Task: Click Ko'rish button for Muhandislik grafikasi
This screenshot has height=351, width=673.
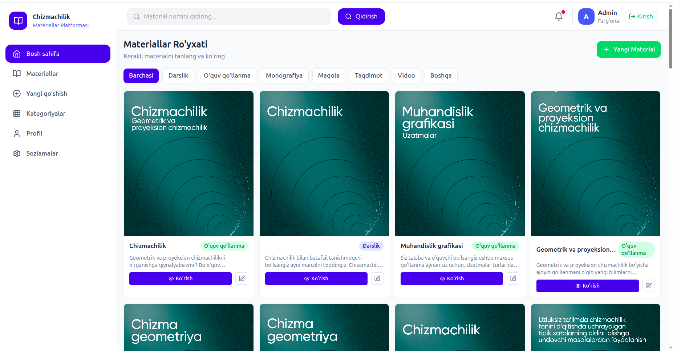Action: point(452,278)
